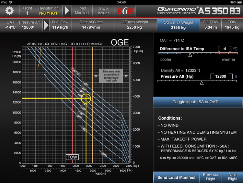This screenshot has width=243, height=183.
Task: Click the MAX. TAKEOFF POWER condition line
Action: (182, 139)
